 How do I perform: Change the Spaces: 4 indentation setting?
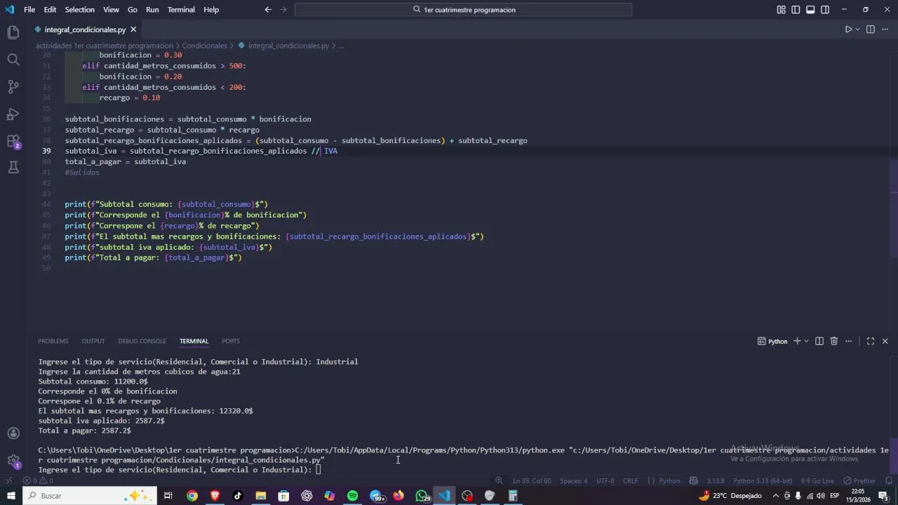(x=573, y=481)
